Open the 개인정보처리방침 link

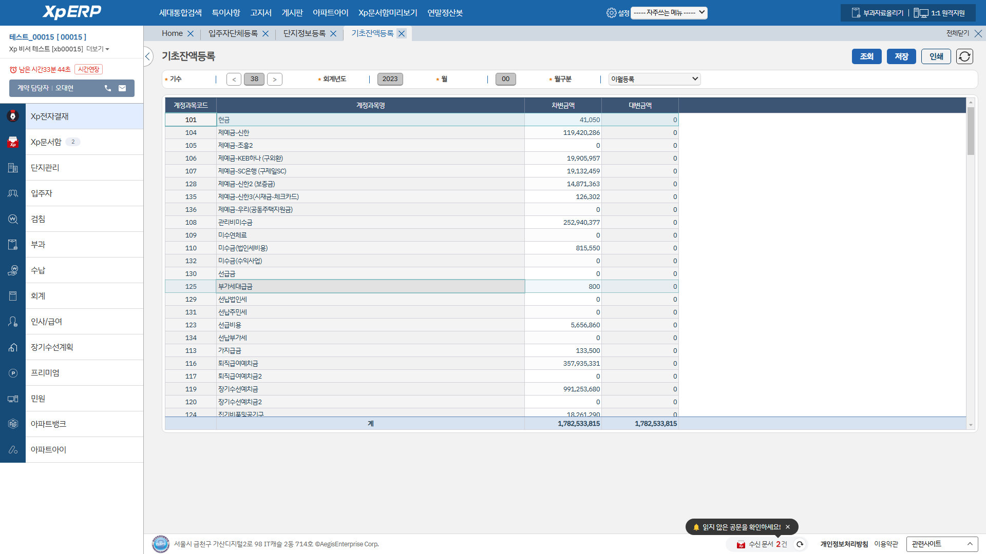(844, 544)
